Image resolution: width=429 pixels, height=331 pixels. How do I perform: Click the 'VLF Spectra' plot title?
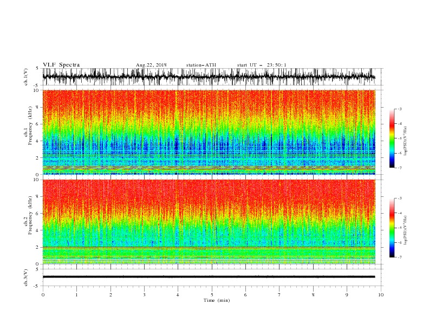[61, 65]
